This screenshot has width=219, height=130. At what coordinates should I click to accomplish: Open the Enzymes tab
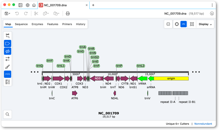click(37, 24)
